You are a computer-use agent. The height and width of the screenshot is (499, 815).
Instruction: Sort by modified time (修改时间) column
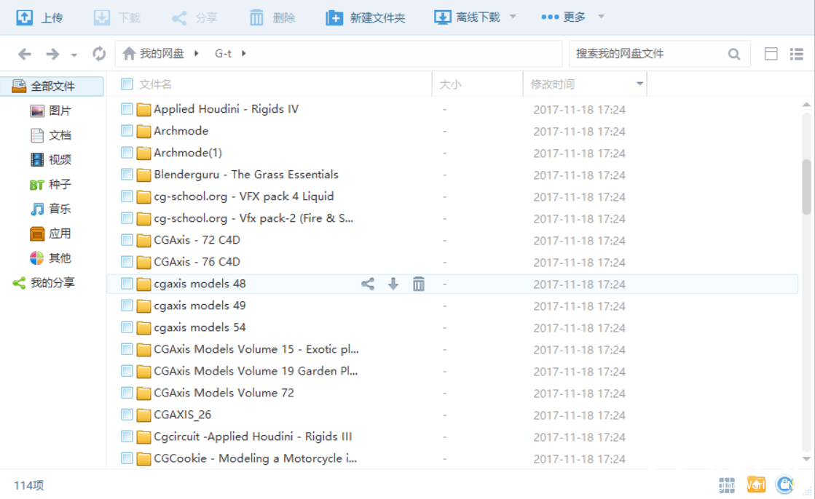(x=552, y=84)
